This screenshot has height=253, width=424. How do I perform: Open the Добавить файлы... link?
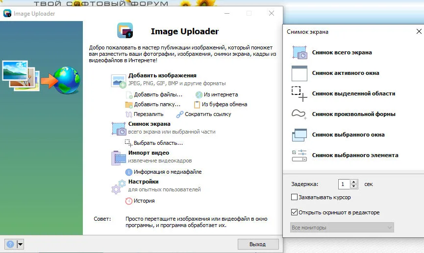[158, 94]
